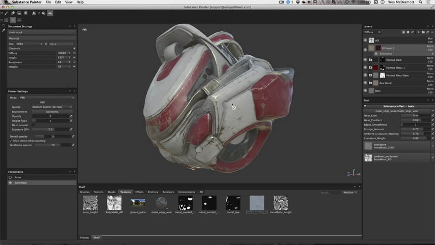Open the viewer Mode PBR dropdown
This screenshot has height=245, width=435.
point(46,98)
